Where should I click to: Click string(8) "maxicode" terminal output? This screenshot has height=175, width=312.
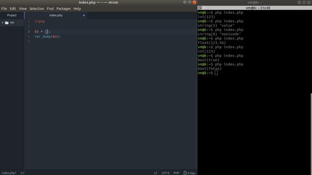[x=219, y=34]
